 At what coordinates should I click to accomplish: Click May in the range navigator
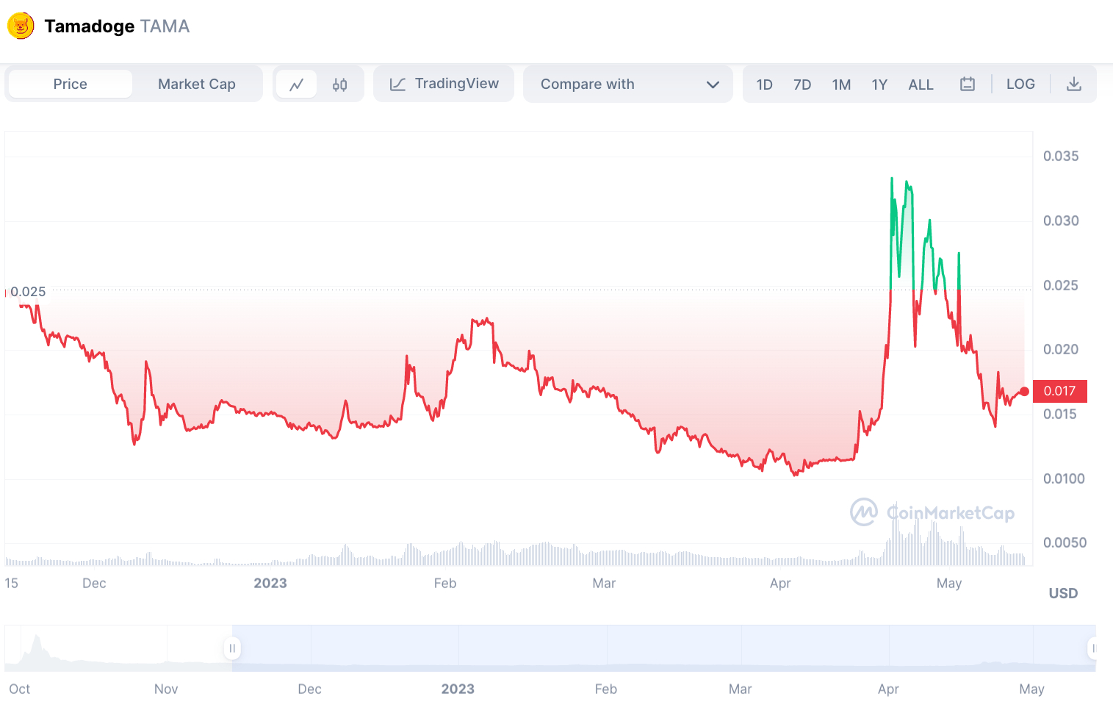tap(1031, 689)
